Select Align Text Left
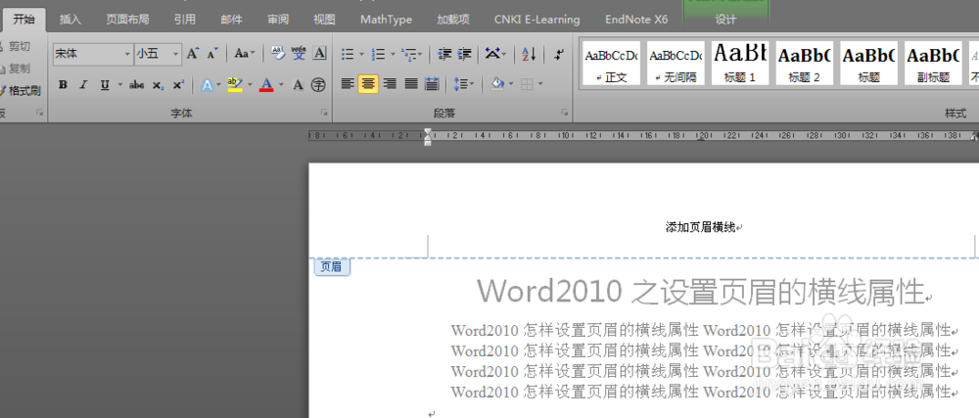 [348, 83]
